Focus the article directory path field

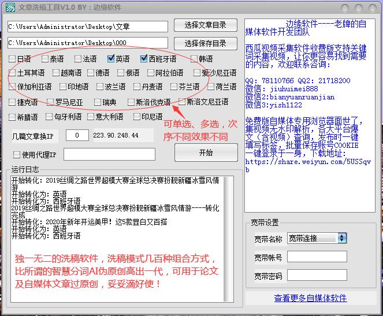88,27
